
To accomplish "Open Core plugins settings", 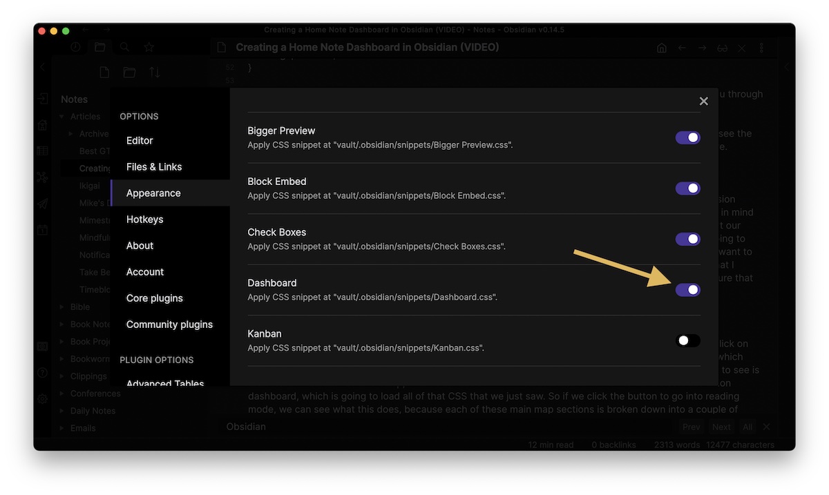I will click(x=170, y=298).
